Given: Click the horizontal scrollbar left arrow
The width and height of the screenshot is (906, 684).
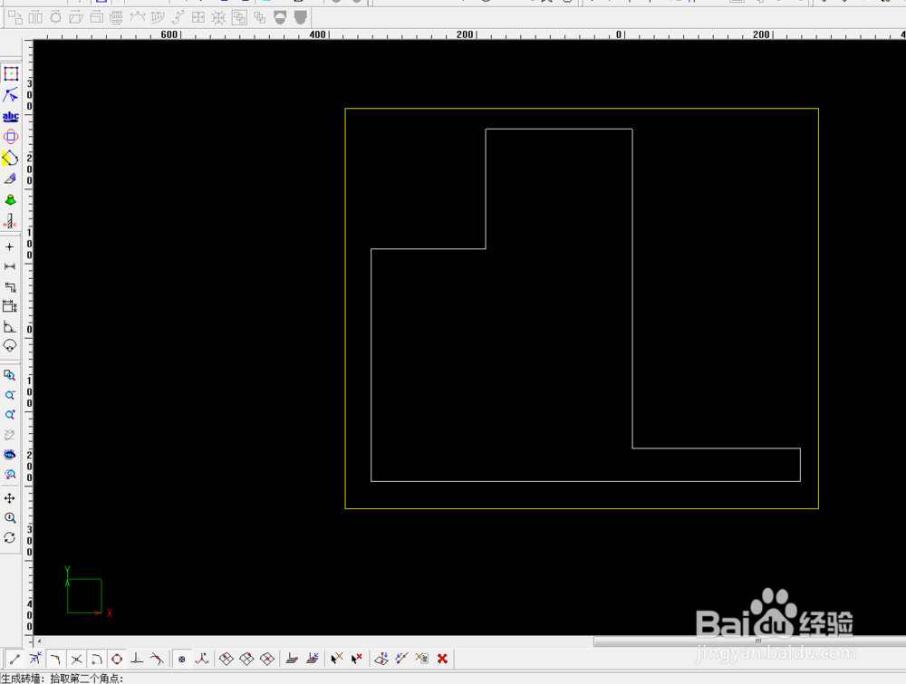Looking at the screenshot, I should [x=39, y=641].
